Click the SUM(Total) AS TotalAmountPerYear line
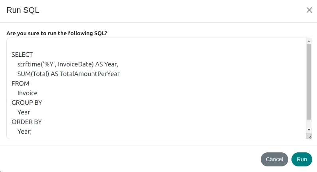The image size is (317, 172). click(68, 74)
